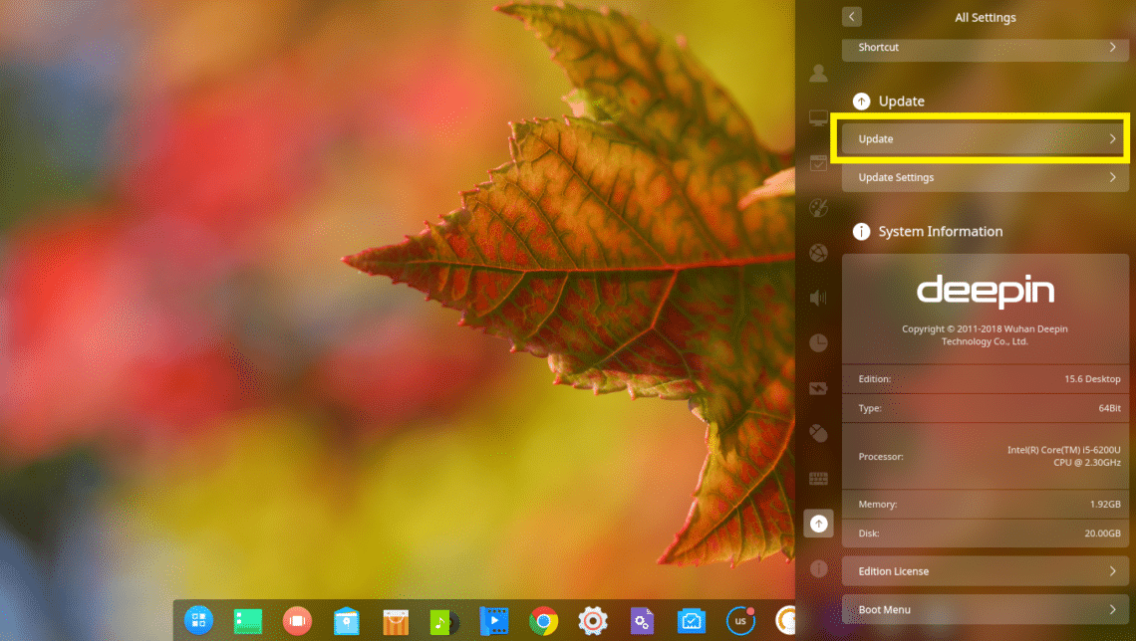Screen dimensions: 1136x641
Task: Select the Update icon in settings sidebar
Action: pos(819,524)
